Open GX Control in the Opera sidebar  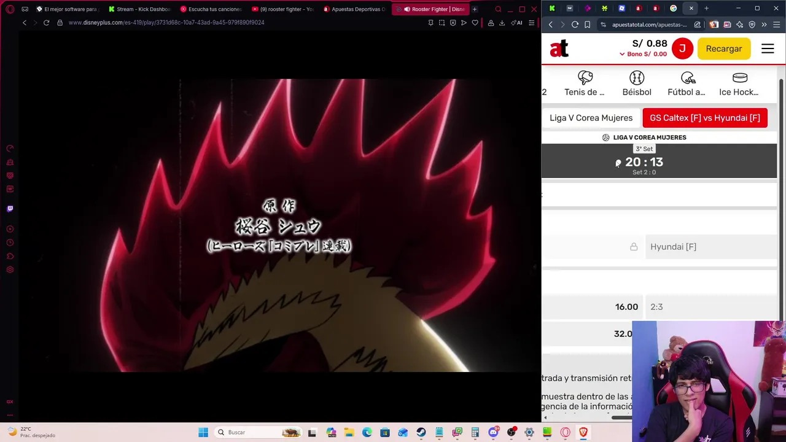10,149
